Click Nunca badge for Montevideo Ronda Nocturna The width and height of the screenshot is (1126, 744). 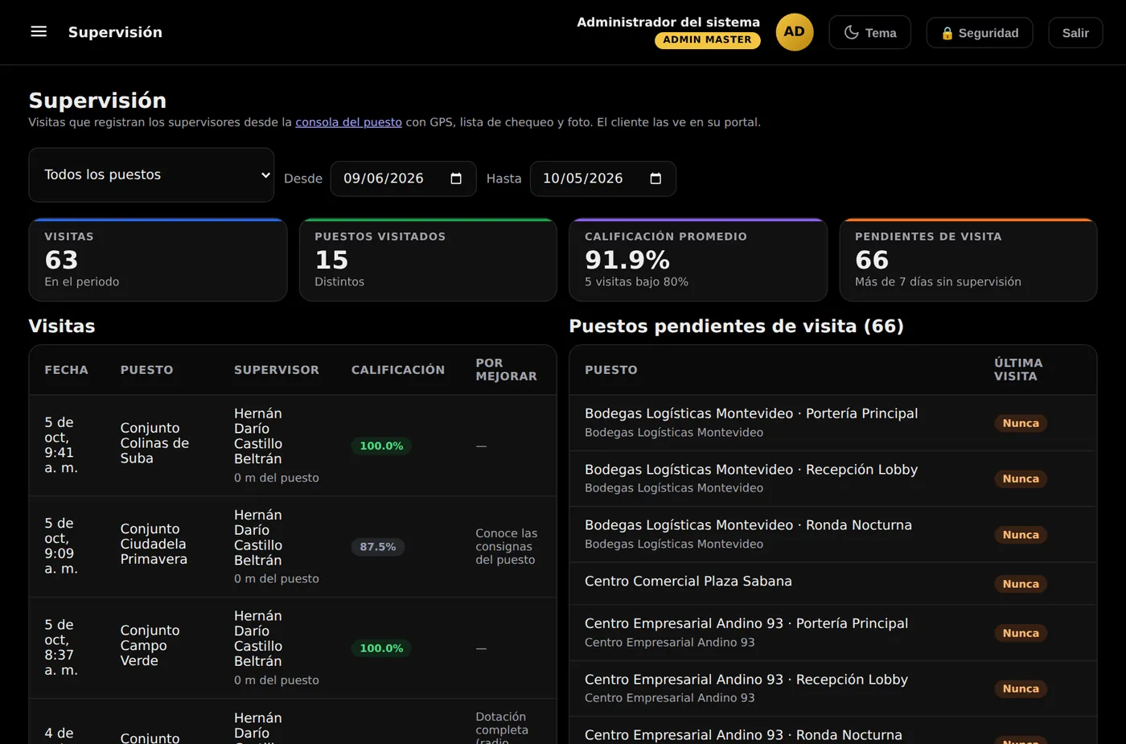(1021, 535)
